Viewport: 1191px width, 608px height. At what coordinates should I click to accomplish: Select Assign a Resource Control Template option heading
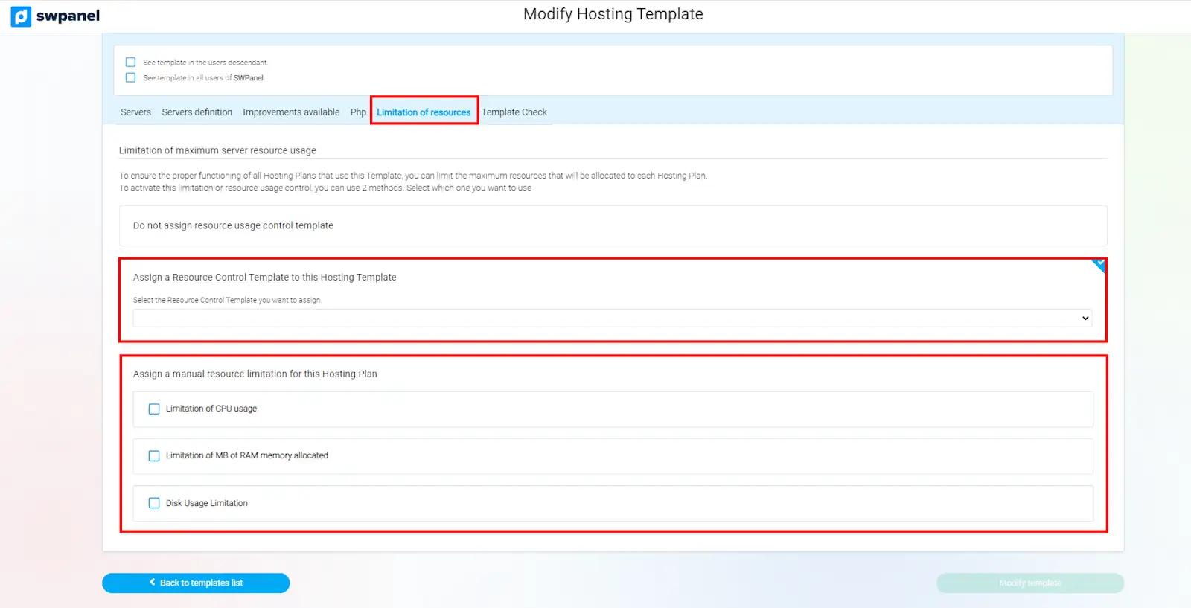[x=264, y=277]
